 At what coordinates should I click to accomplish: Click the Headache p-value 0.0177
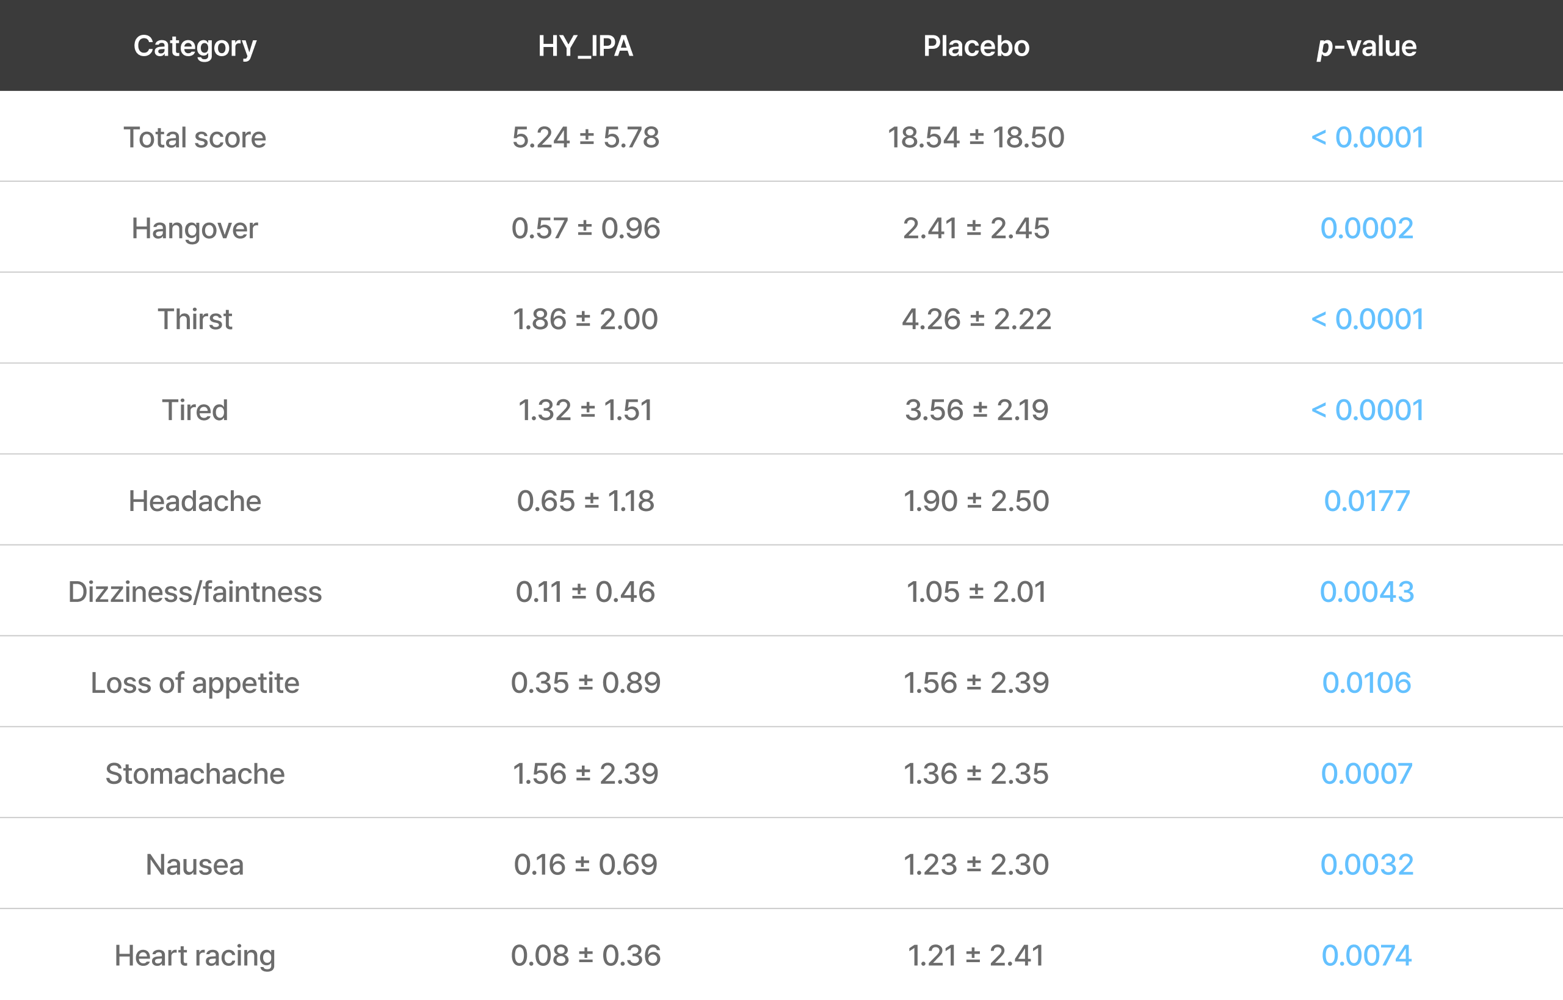(1366, 501)
